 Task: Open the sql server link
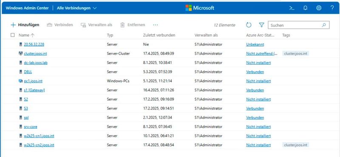point(26,118)
